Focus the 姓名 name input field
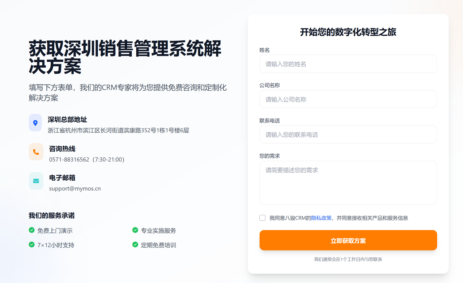463x283 pixels. coord(348,64)
